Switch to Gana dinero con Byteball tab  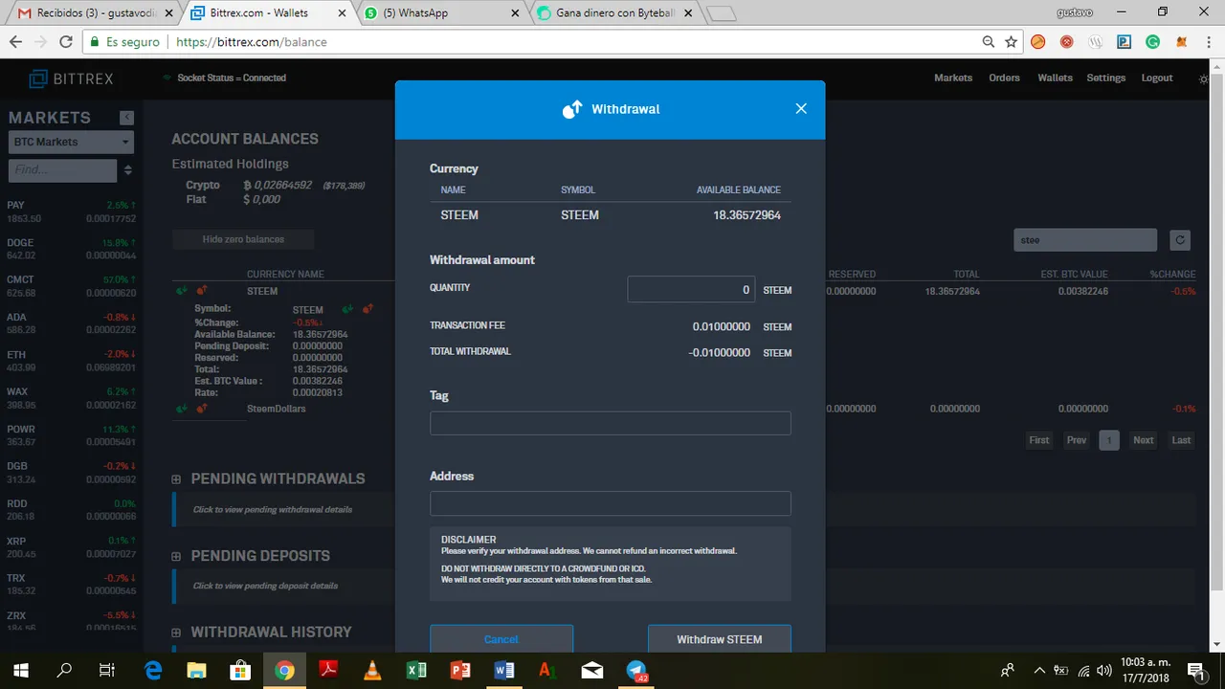pyautogui.click(x=612, y=13)
